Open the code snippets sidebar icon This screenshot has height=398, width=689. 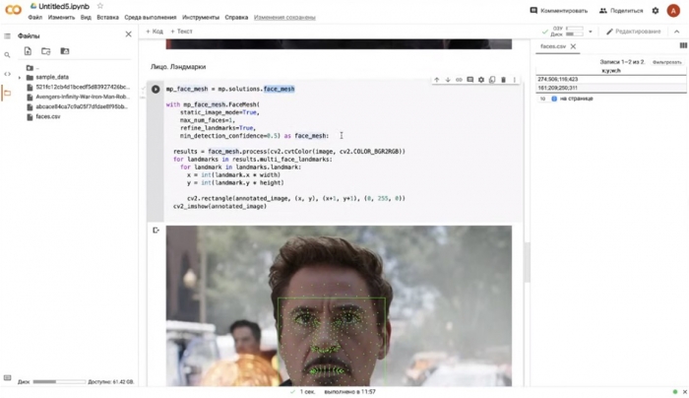8,74
